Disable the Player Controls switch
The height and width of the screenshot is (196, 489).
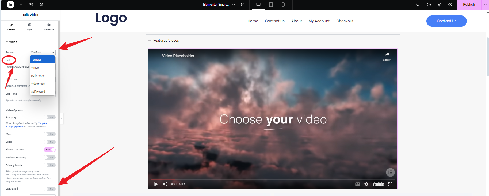point(49,150)
